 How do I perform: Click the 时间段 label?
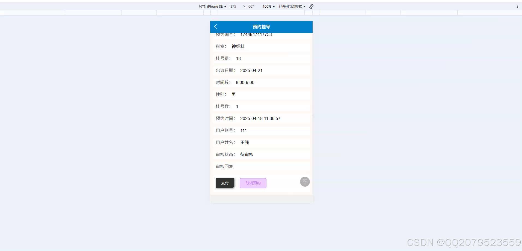pos(223,82)
